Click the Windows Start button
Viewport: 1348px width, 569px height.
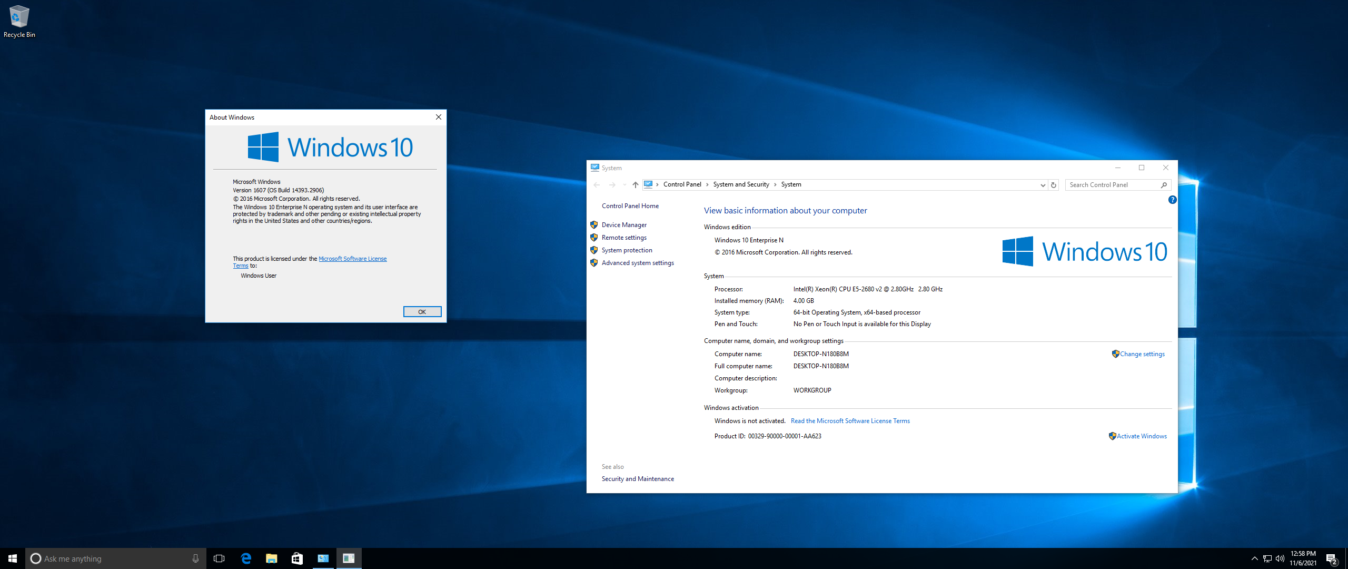[x=13, y=558]
